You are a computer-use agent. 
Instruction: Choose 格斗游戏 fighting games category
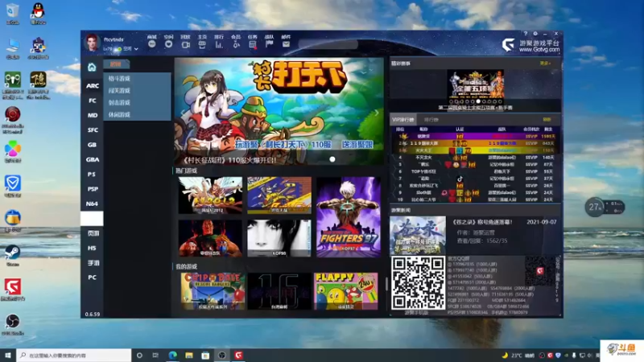point(119,78)
